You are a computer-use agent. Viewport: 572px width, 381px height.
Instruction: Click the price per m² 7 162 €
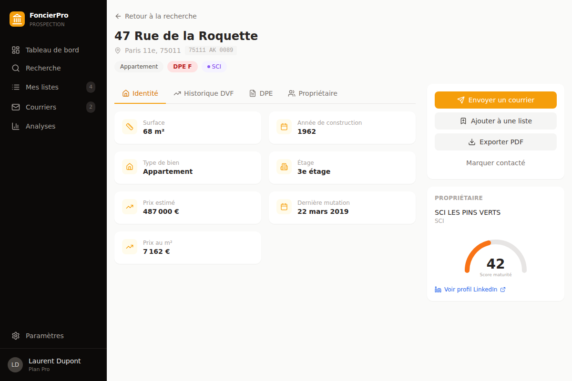tap(156, 251)
